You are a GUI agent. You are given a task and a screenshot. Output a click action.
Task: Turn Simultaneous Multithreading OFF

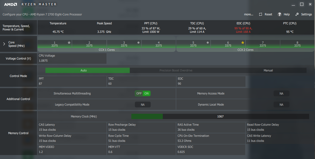tap(139, 93)
